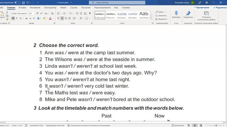
Task: Open the Корректор editor
Action: tap(188, 14)
